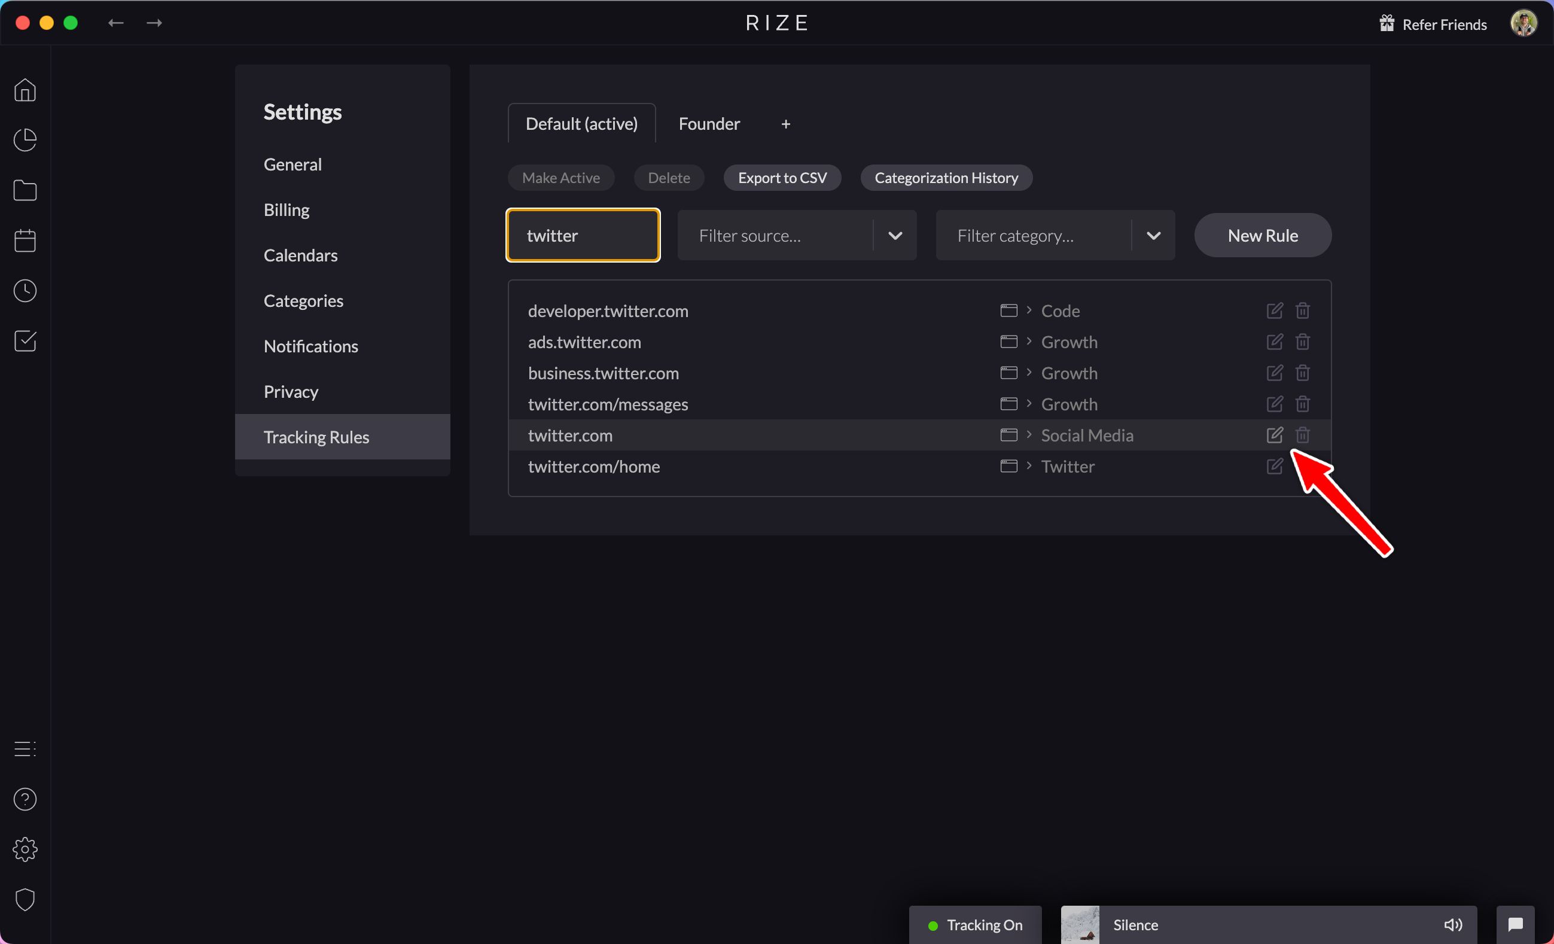Add a new rule set with plus
Image resolution: width=1554 pixels, height=944 pixels.
pos(786,124)
